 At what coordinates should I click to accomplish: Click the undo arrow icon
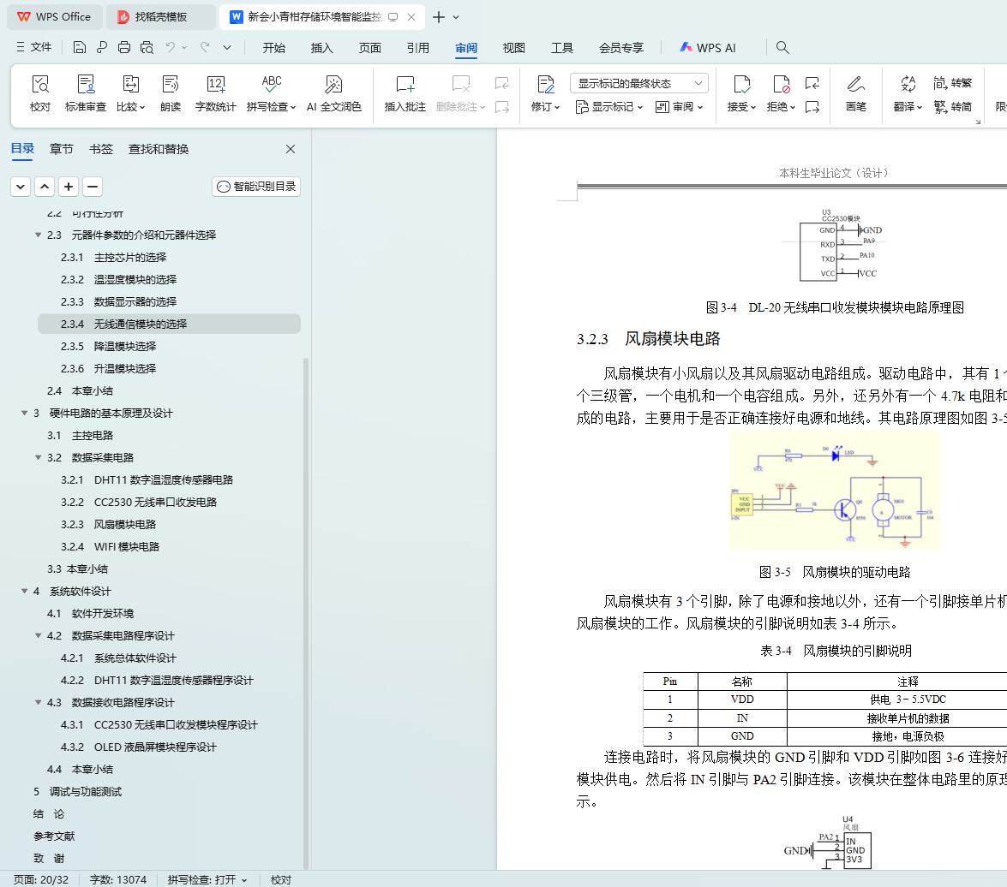click(x=171, y=47)
